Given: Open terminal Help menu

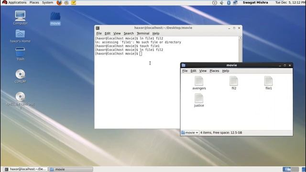Looking at the screenshot, I should (156, 33).
